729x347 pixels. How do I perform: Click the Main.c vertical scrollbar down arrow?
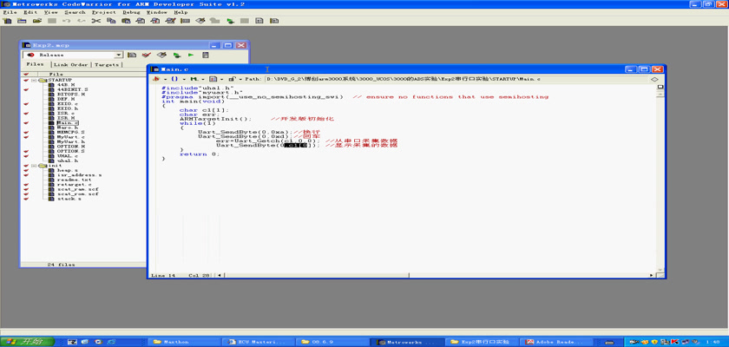pyautogui.click(x=660, y=270)
